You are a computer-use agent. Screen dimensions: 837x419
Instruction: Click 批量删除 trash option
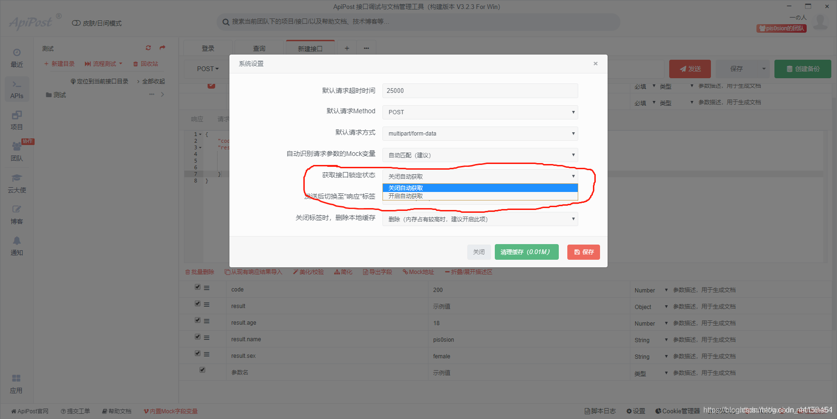(x=200, y=272)
